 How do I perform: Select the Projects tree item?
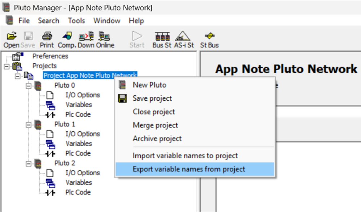pyautogui.click(x=45, y=66)
